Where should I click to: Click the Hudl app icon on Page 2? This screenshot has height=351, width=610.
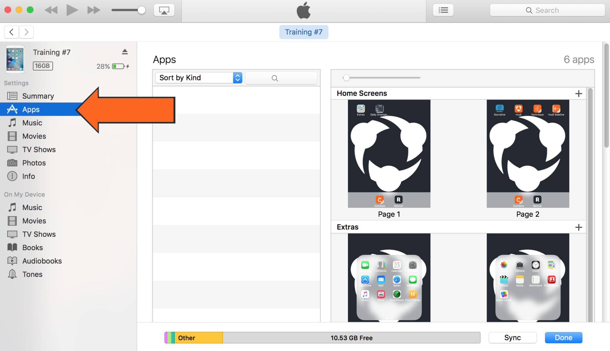click(519, 109)
